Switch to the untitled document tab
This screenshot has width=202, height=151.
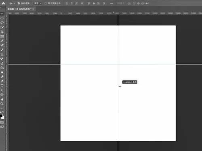click(x=19, y=9)
